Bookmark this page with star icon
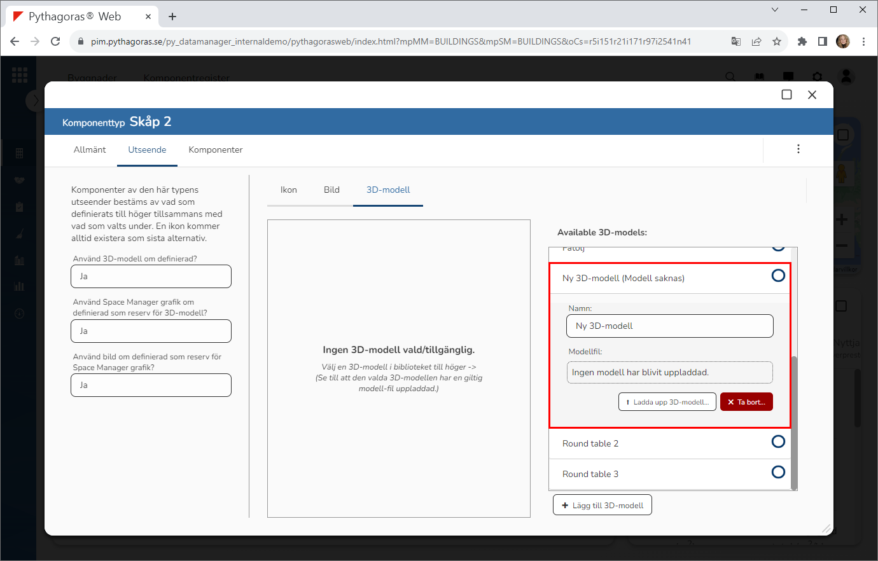 coord(776,41)
